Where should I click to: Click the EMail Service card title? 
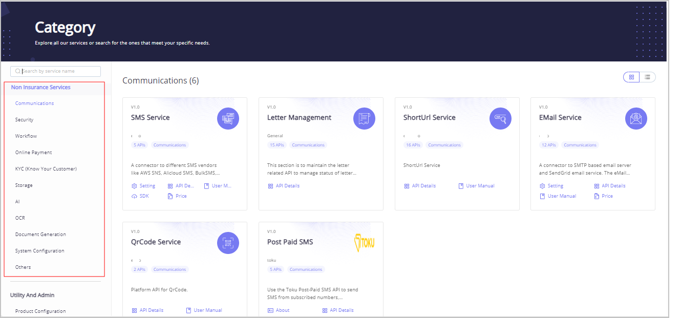tap(560, 118)
